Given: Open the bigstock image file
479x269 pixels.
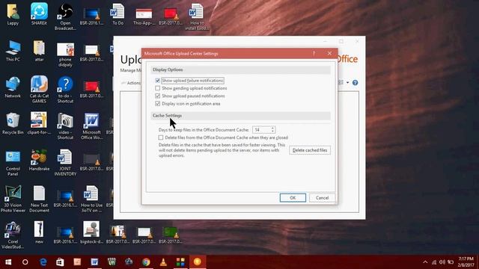Looking at the screenshot, I should pos(91,233).
